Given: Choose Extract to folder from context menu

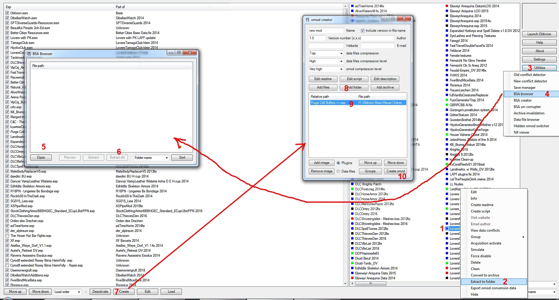Looking at the screenshot, I should pyautogui.click(x=494, y=282).
